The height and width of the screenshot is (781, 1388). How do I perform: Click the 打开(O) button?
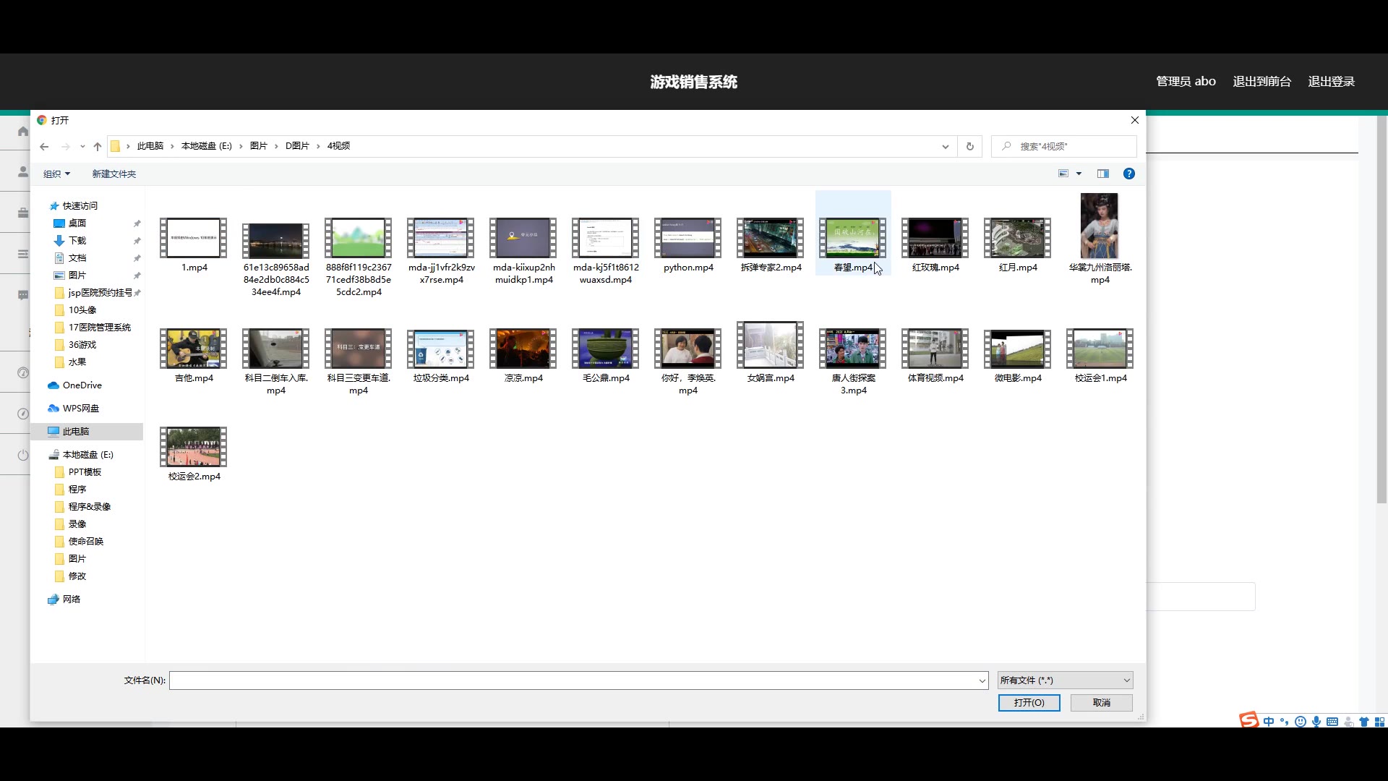[x=1028, y=703]
